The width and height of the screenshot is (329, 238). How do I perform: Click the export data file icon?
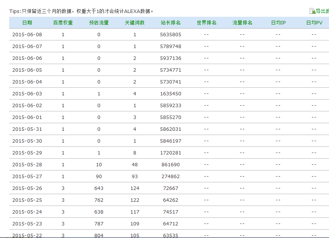tap(312, 11)
